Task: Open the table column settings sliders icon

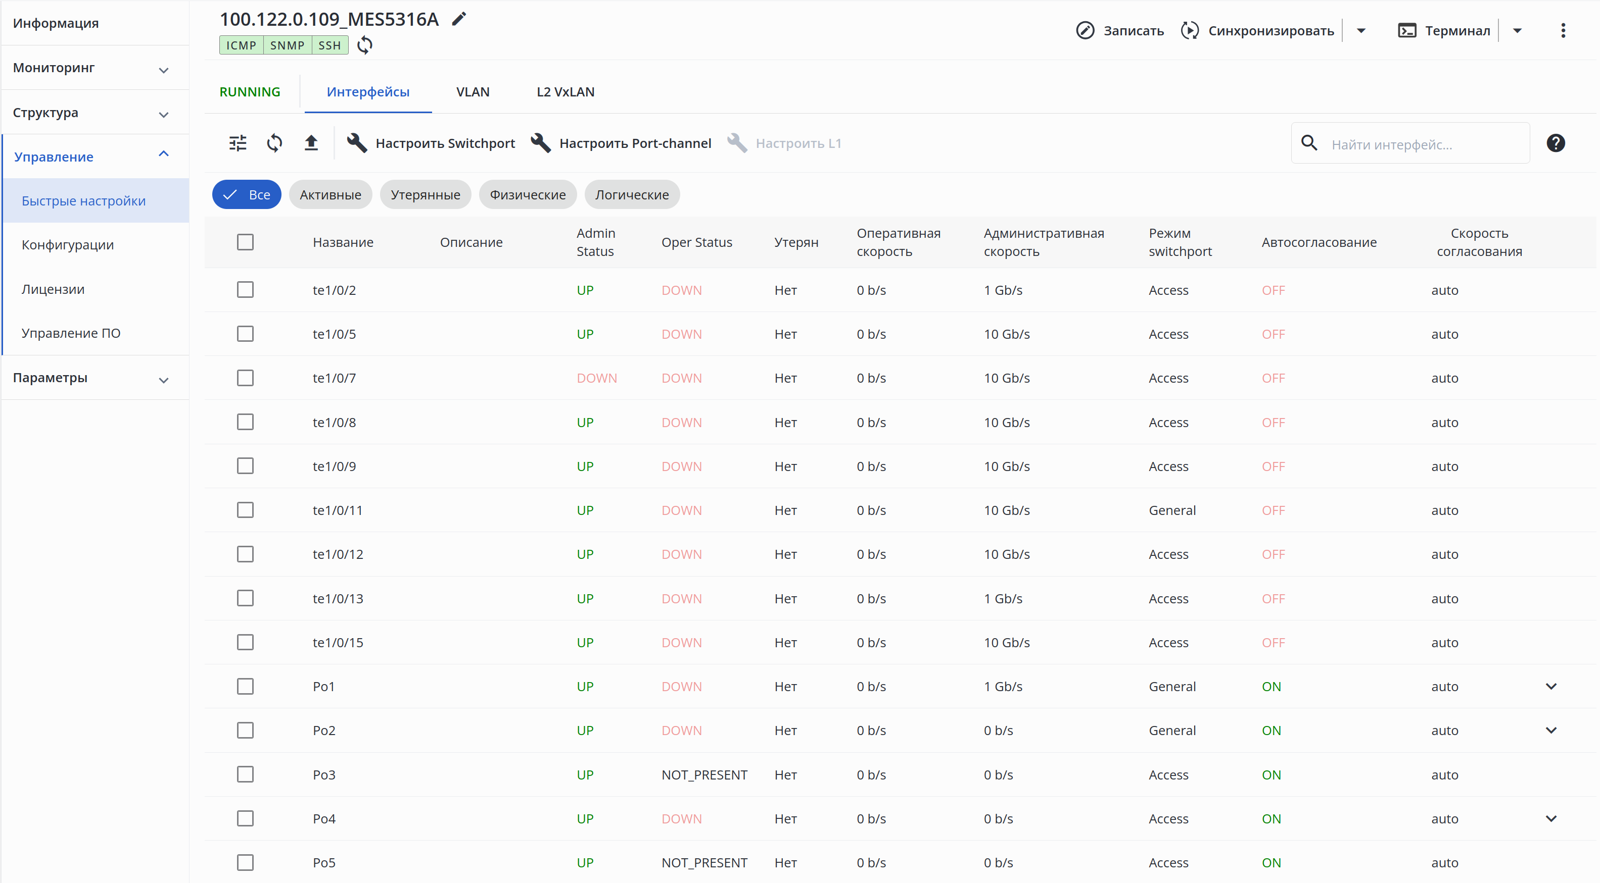Action: (238, 143)
